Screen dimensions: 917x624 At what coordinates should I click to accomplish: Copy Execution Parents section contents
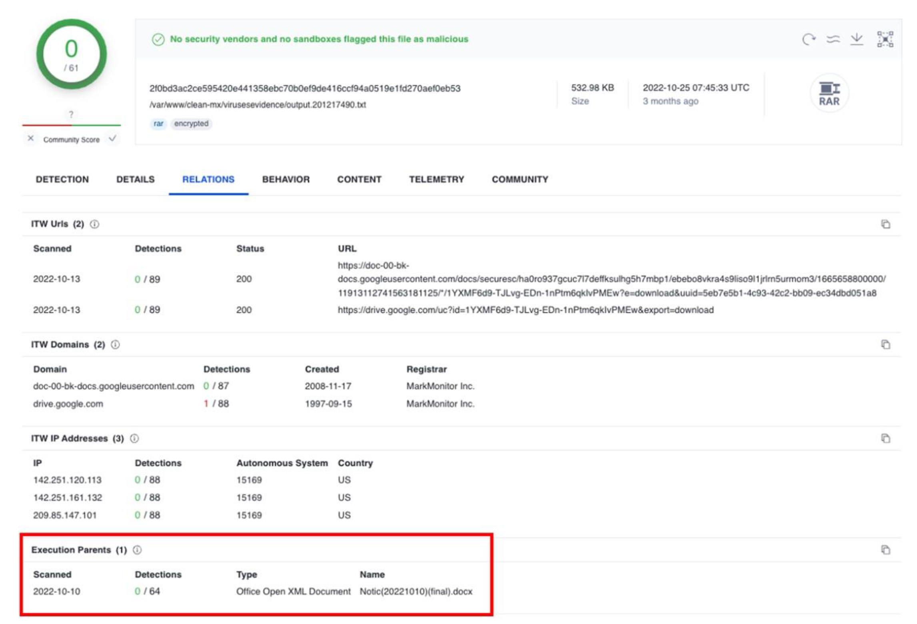885,550
